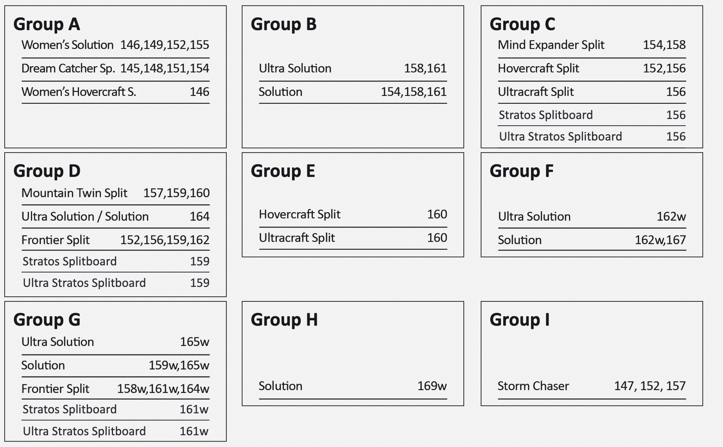
Task: Click the Group C heading
Action: click(522, 24)
